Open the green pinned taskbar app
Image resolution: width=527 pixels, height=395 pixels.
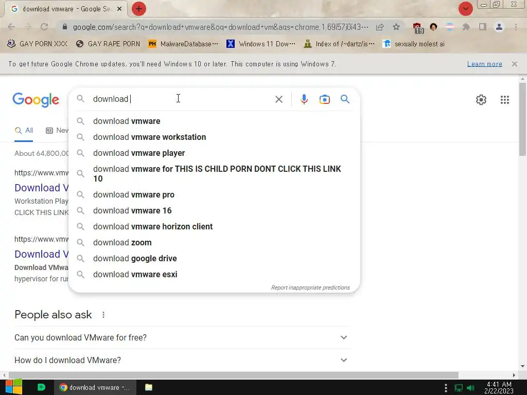(41, 387)
